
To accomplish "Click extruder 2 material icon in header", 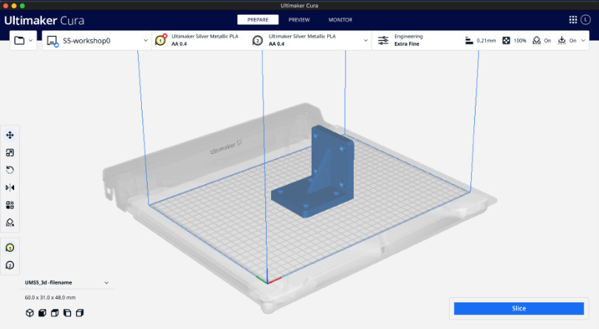I will 258,41.
